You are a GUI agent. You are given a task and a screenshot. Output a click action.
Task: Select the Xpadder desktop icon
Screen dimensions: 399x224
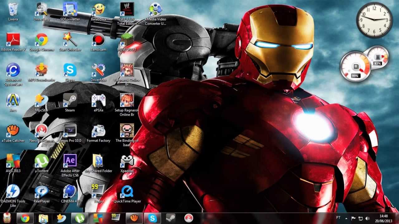tap(127, 164)
